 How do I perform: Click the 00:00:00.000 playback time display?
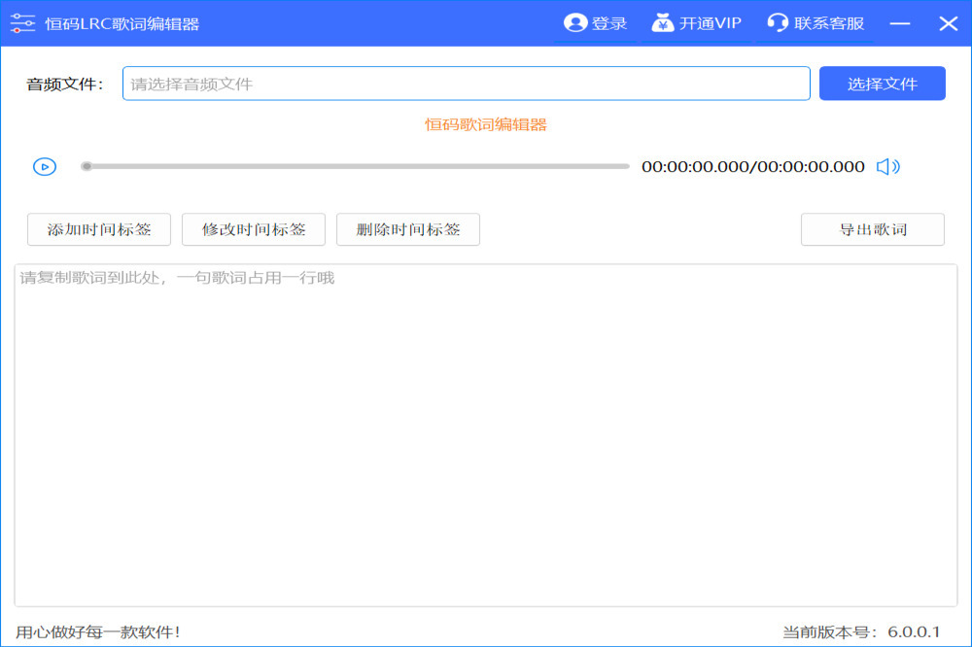tap(752, 167)
